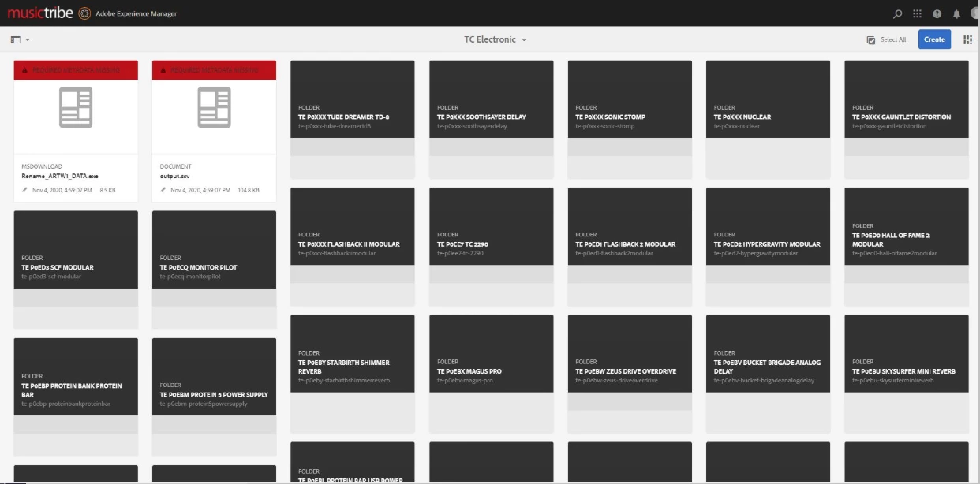Click the Music Tribe logo

pyautogui.click(x=39, y=13)
